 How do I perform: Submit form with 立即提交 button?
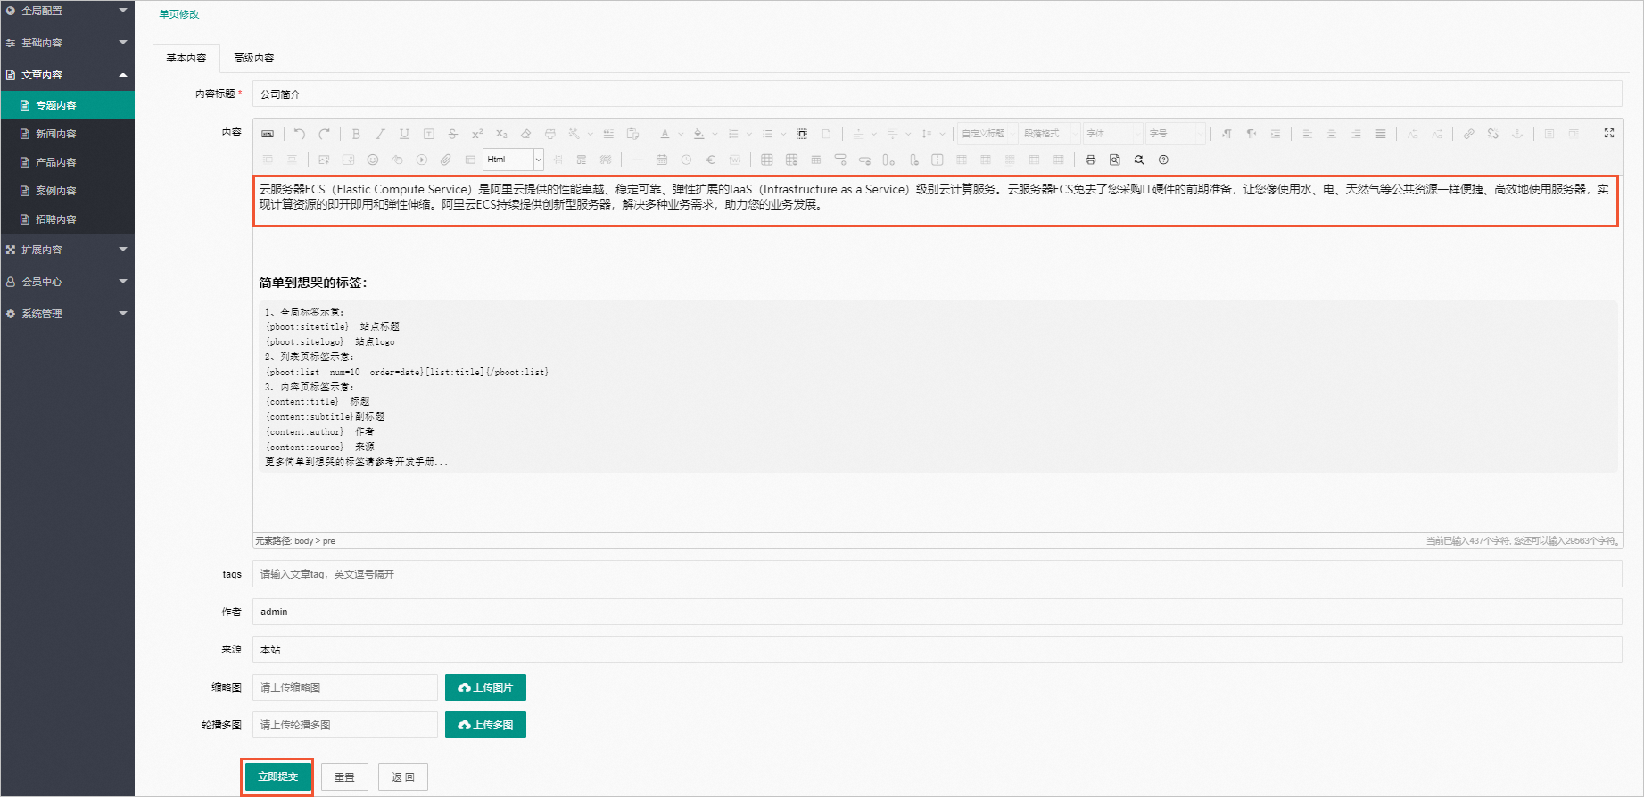tap(278, 776)
